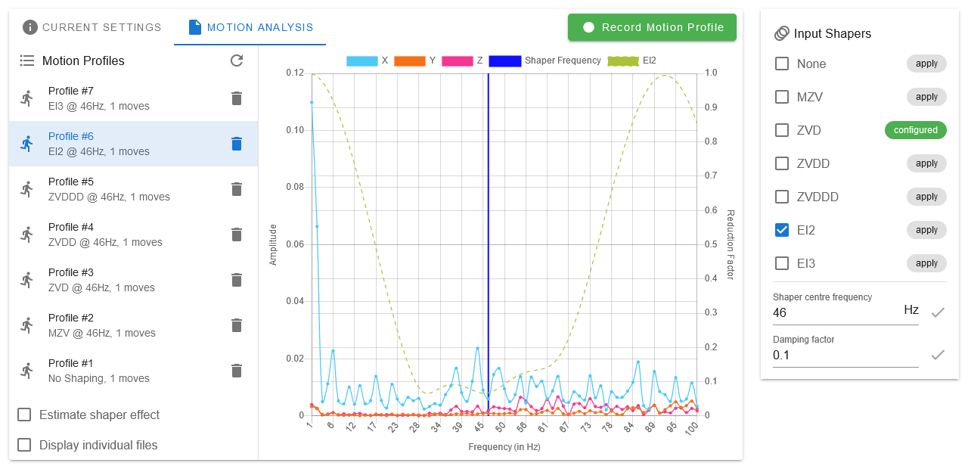Toggle the EI2 curve legend swatch
Image resolution: width=968 pixels, height=469 pixels.
(623, 61)
